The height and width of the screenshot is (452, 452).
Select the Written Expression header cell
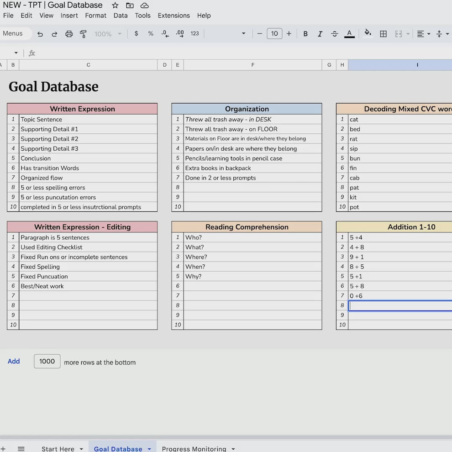point(82,109)
